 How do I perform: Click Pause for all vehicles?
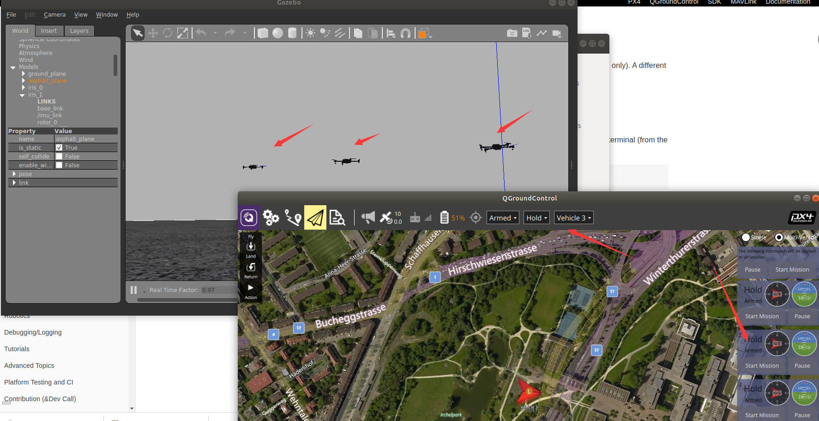(753, 269)
